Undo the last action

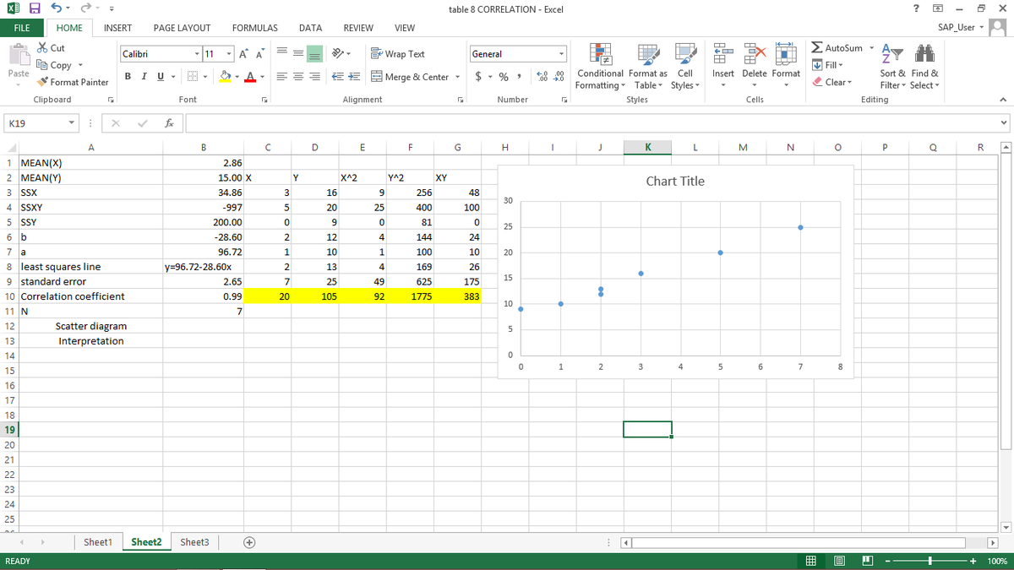pyautogui.click(x=57, y=9)
